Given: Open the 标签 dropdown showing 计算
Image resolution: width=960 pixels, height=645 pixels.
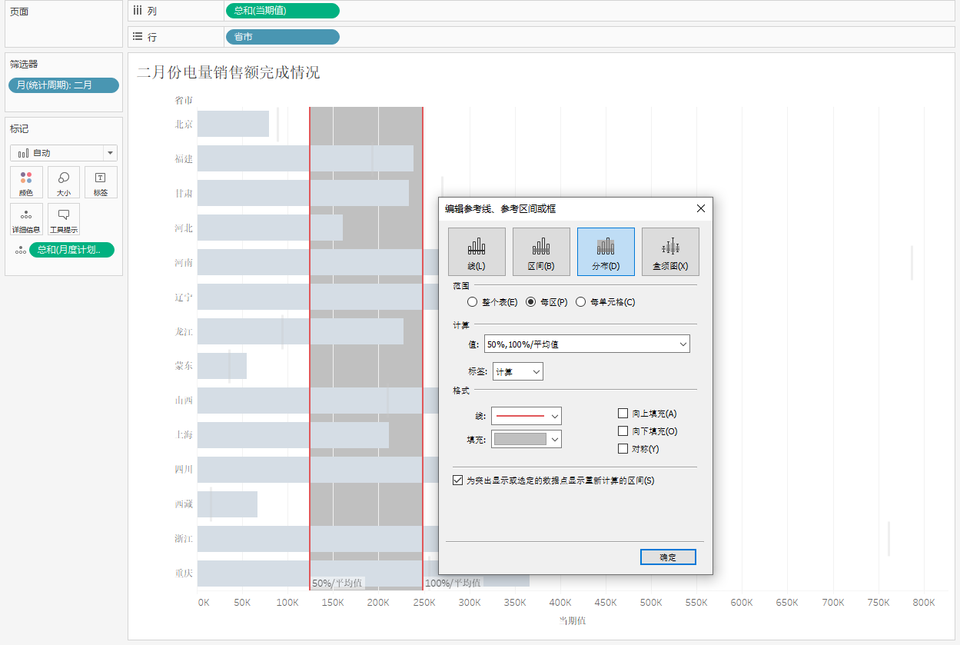Looking at the screenshot, I should coord(518,371).
